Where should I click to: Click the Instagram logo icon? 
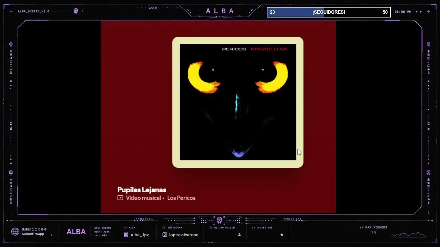(x=165, y=235)
